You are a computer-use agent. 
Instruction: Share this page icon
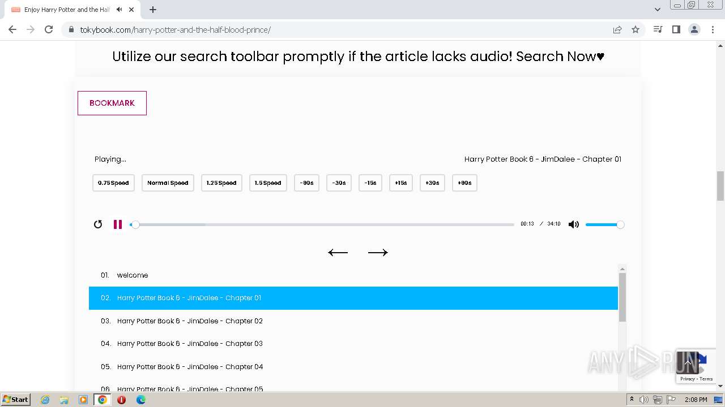617,29
